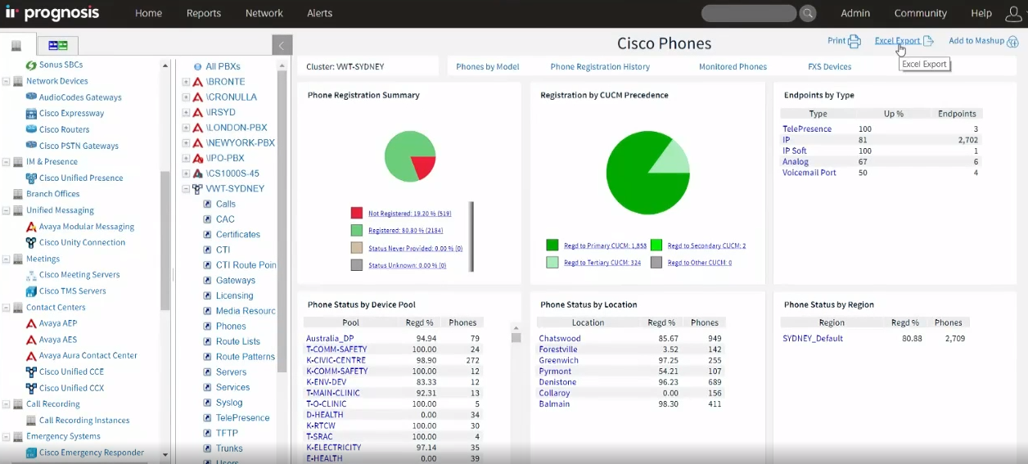Expand the \LONDON-PBX node
The height and width of the screenshot is (464, 1028).
point(186,128)
